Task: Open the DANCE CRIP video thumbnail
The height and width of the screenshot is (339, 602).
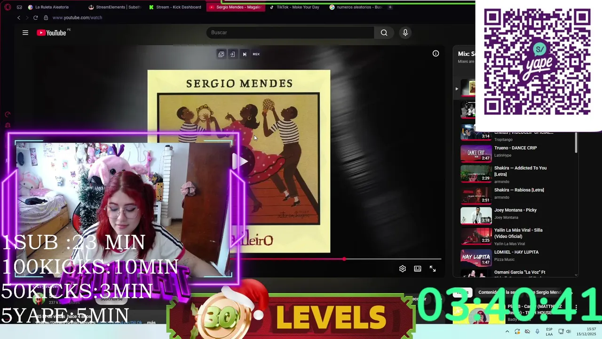Action: tap(476, 153)
